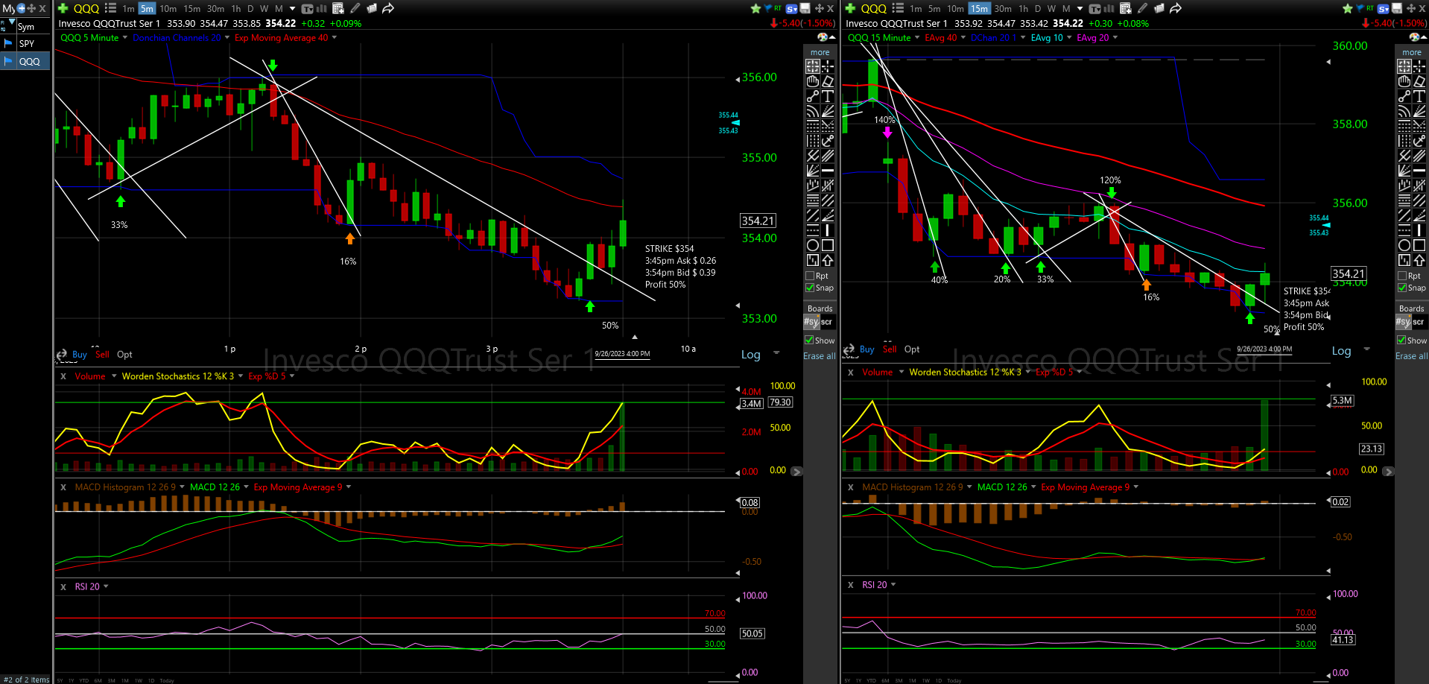Screen dimensions: 1429x684
Task: Select the eraser tool on left chart toolbar
Action: click(x=828, y=81)
